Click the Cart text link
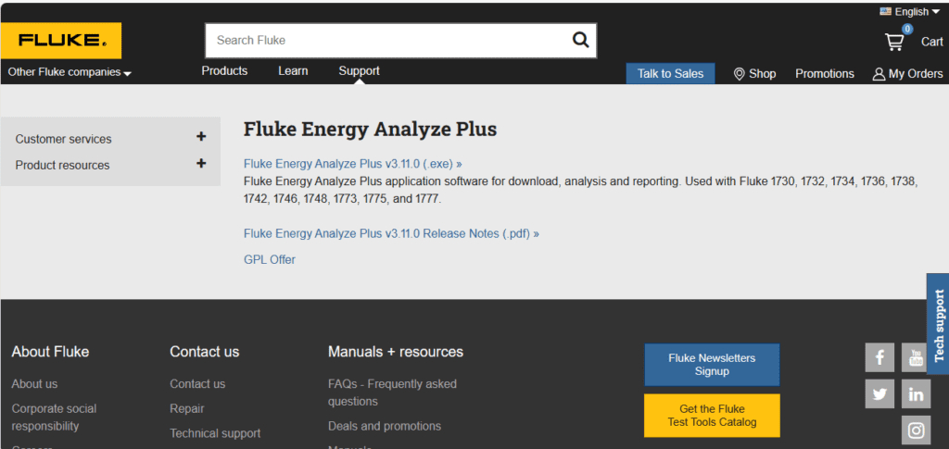The image size is (949, 449). (x=932, y=42)
